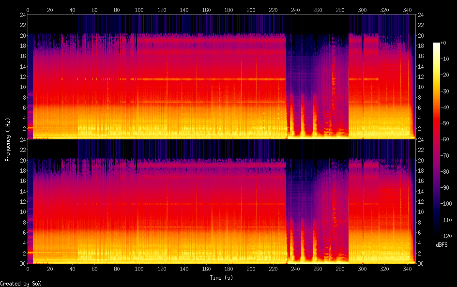Click the "Frequency (kHz)" axis label
This screenshot has width=457, height=287.
pos(8,139)
